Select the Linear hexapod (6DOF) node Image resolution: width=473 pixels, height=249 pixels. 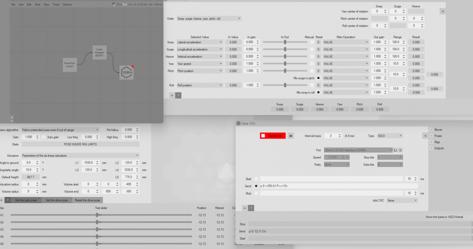[x=99, y=53]
